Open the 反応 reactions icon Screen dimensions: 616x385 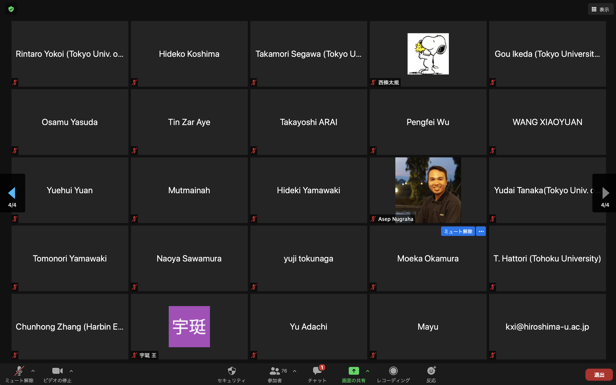click(x=431, y=371)
